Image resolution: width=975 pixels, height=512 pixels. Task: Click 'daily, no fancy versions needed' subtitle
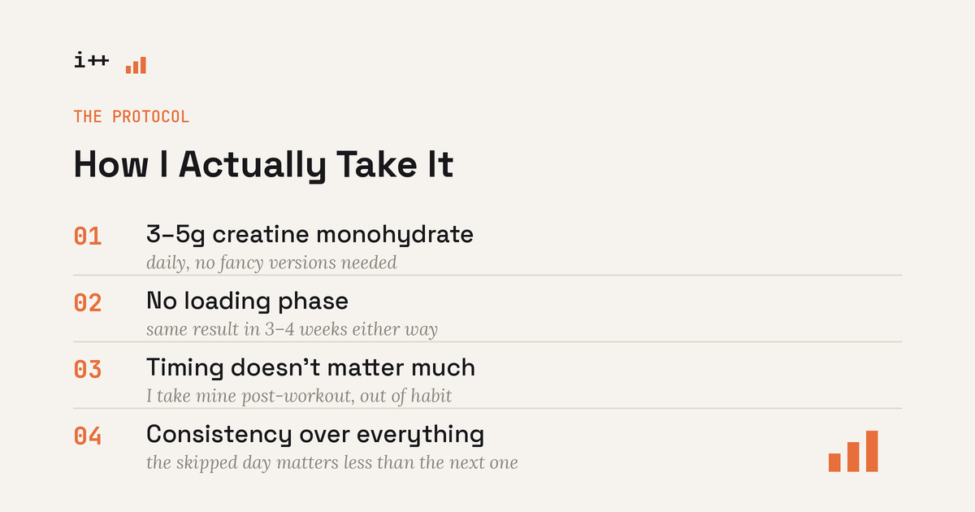pyautogui.click(x=271, y=263)
